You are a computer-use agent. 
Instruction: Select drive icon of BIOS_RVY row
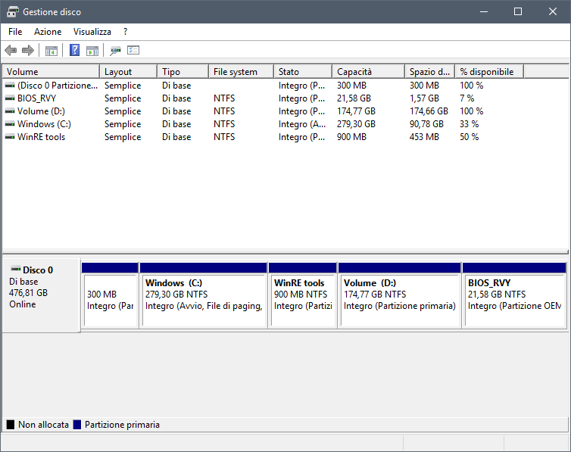click(10, 98)
